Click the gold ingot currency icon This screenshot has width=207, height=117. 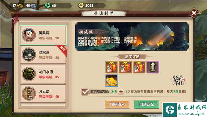click(20, 6)
